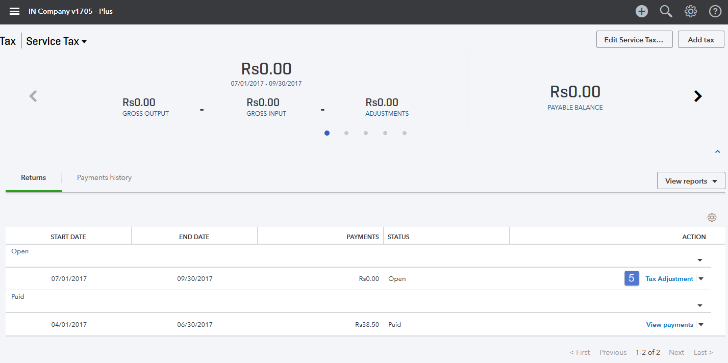
Task: Click the Previous pagination link
Action: [x=613, y=352]
